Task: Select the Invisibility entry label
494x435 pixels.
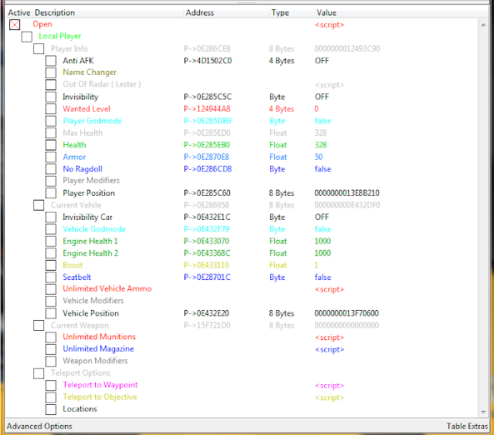Action: (80, 97)
